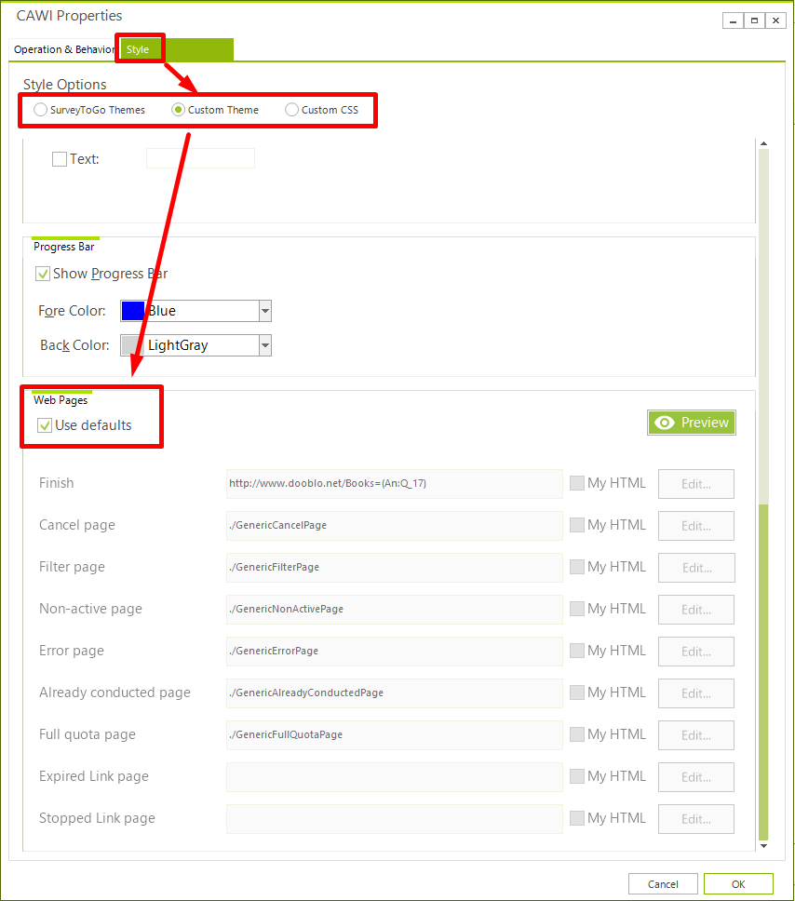Click the Finish URL field
The width and height of the screenshot is (795, 901).
pyautogui.click(x=395, y=483)
